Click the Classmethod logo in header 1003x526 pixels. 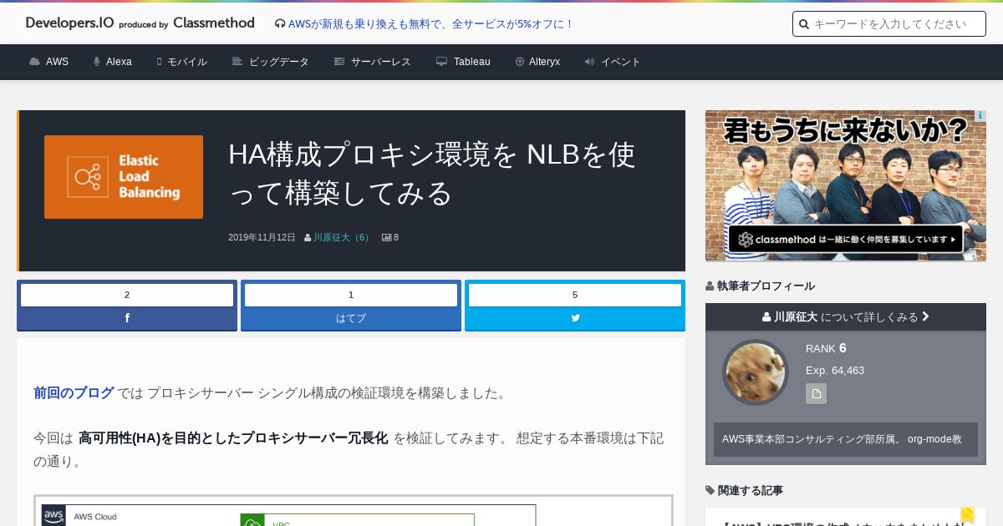[x=214, y=23]
